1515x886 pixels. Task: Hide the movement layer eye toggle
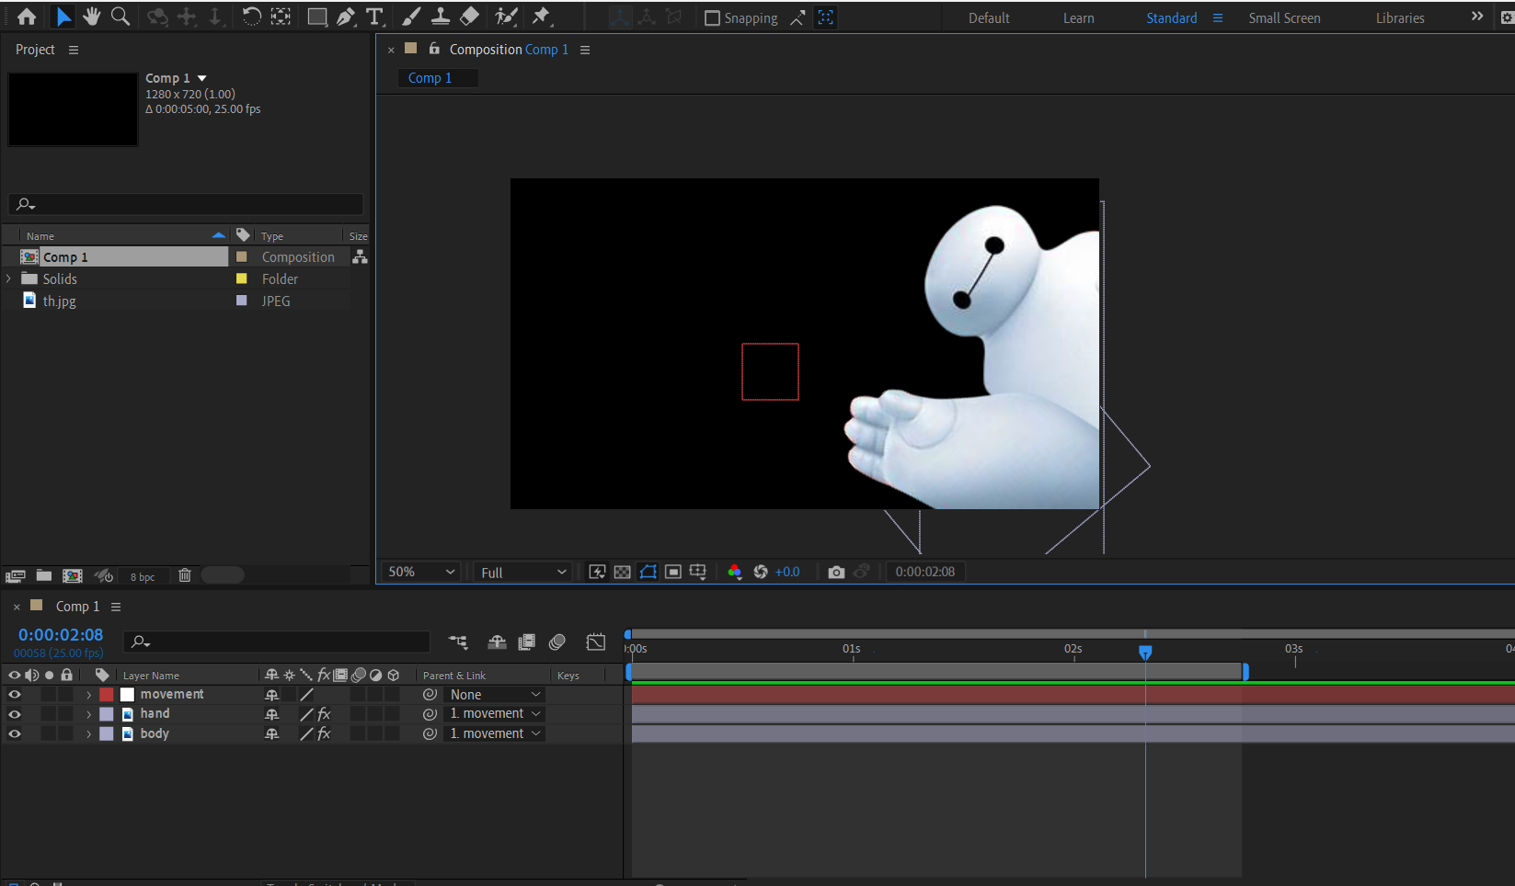(15, 695)
